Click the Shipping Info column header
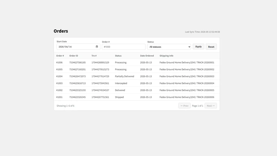This screenshot has height=156, width=277. coord(167,56)
